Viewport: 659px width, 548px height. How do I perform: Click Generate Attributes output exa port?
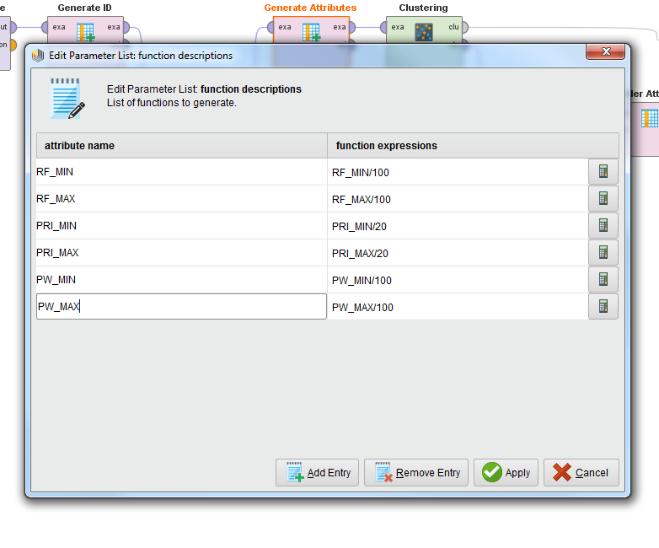(351, 28)
